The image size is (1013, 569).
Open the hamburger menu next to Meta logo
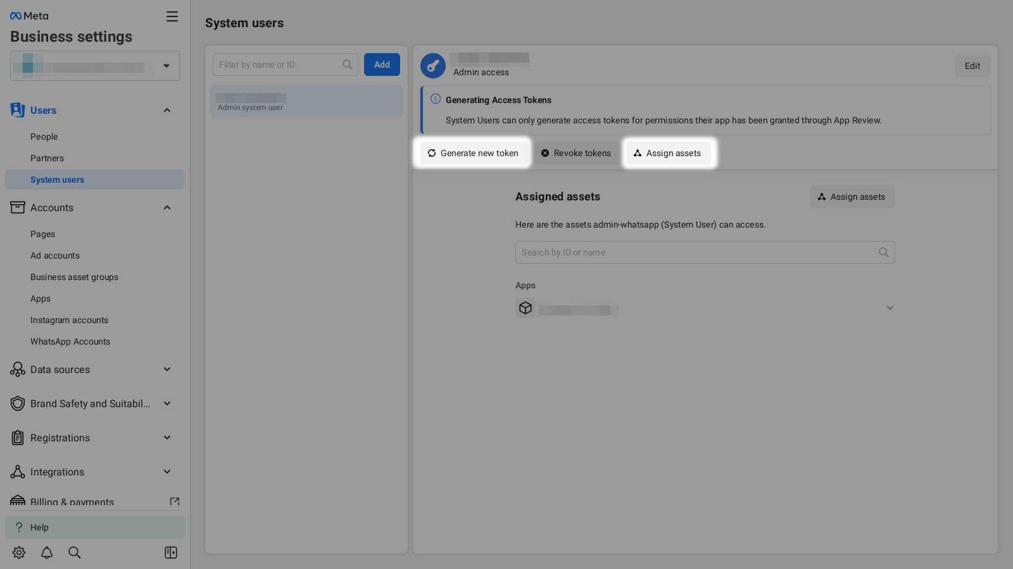pos(172,16)
